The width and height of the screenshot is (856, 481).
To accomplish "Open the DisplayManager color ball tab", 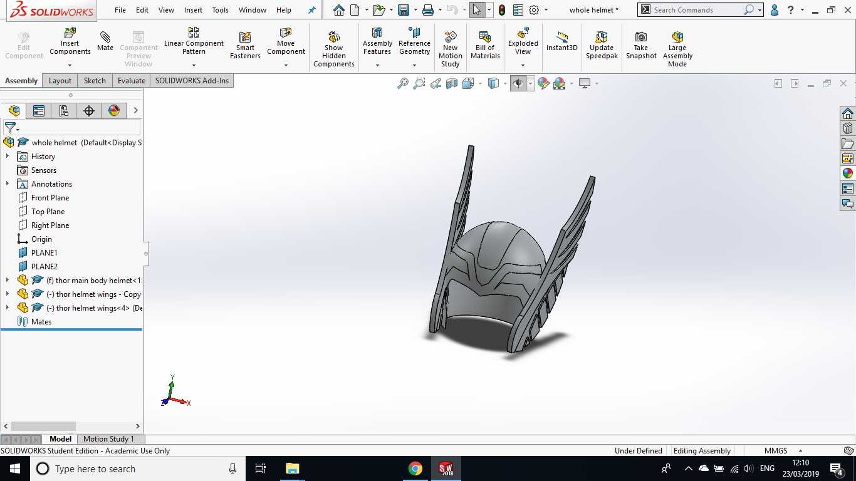I will (x=114, y=111).
